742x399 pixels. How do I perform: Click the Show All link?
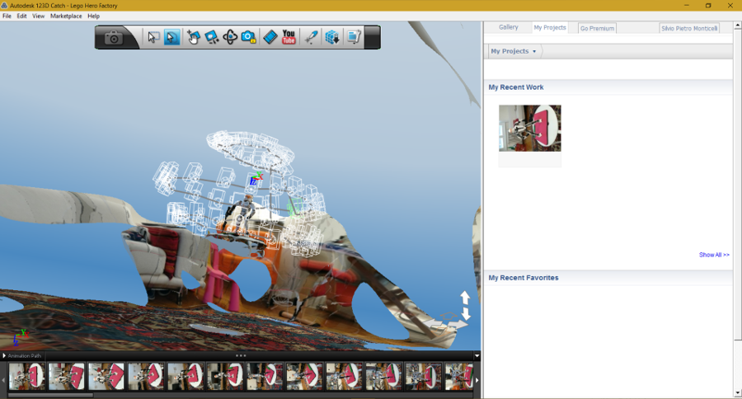tap(714, 255)
